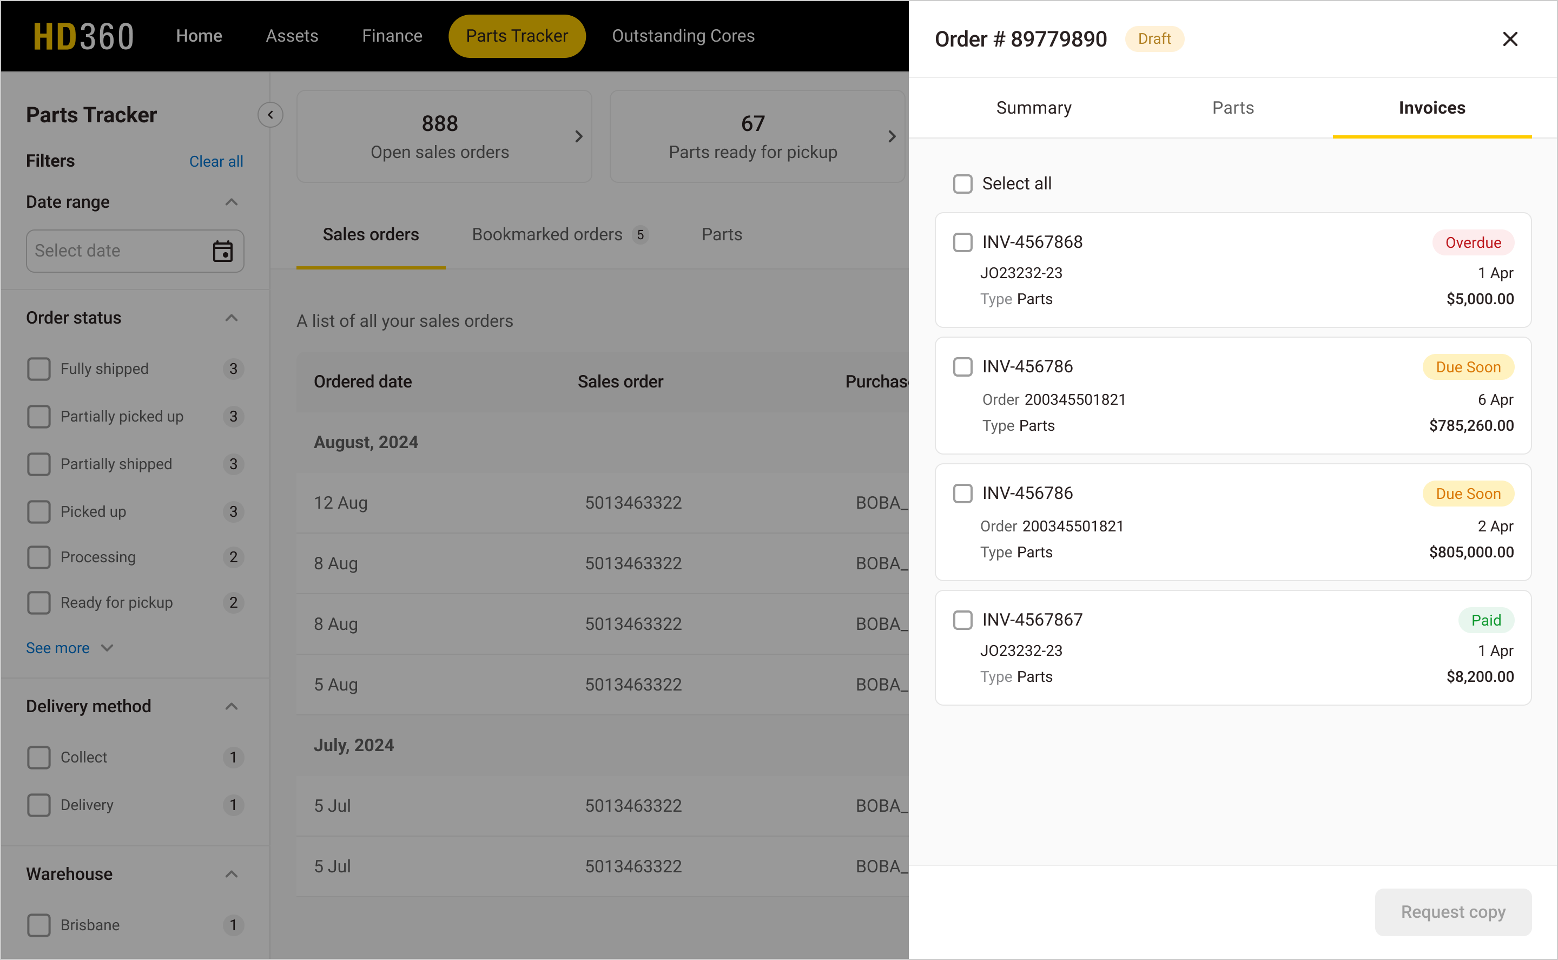Check the Brisbane warehouse filter

pos(39,925)
